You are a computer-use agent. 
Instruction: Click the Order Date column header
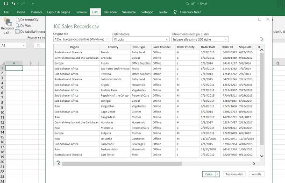coord(210,47)
